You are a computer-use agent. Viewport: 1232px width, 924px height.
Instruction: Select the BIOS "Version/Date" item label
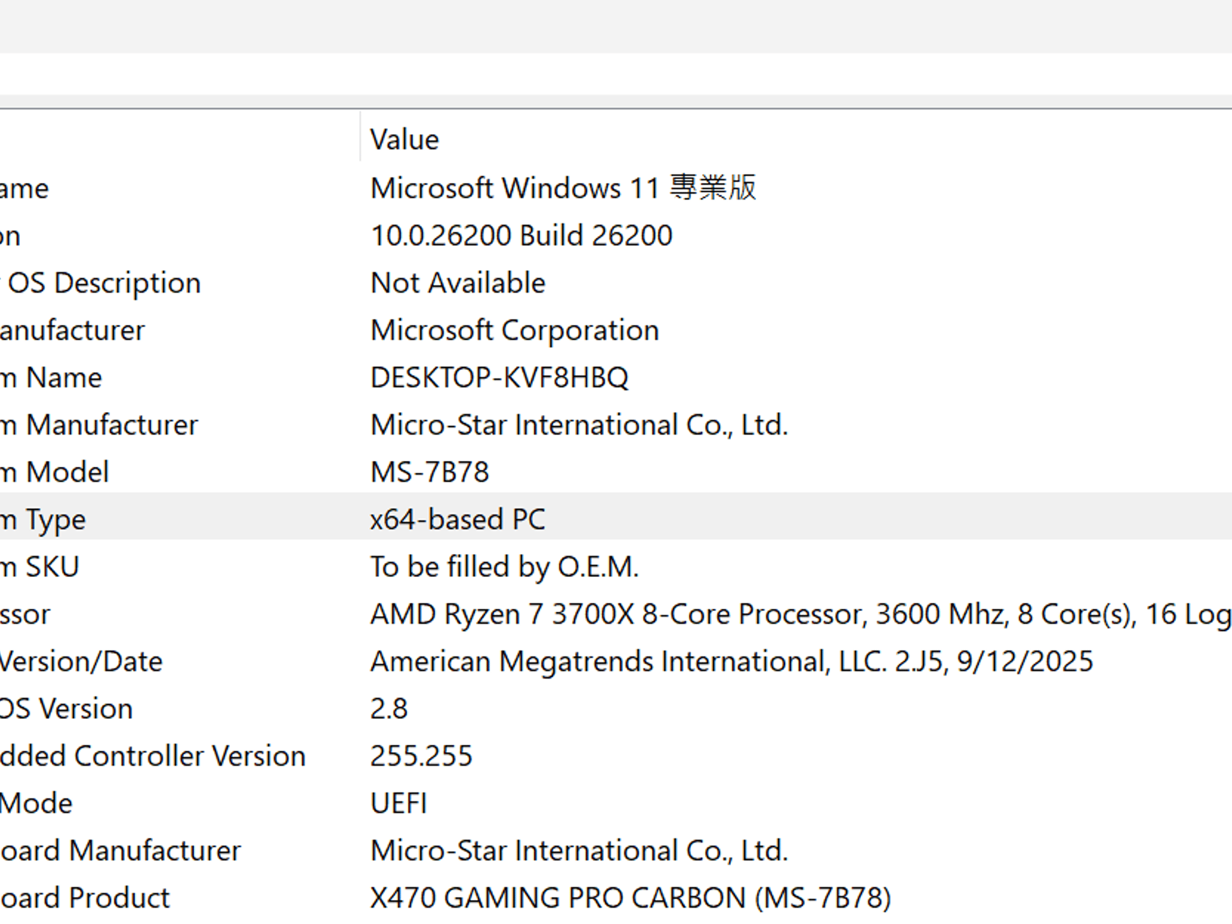81,662
